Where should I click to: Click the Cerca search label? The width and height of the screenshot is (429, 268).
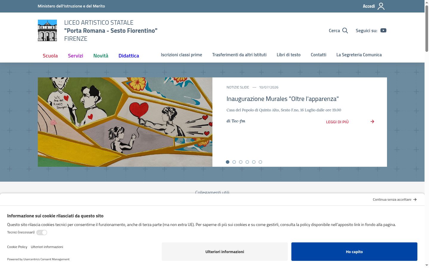334,31
